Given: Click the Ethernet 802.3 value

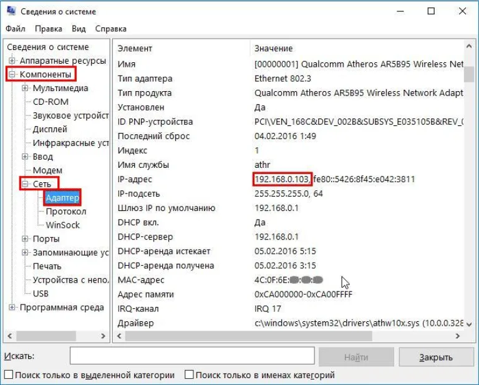Looking at the screenshot, I should point(283,79).
